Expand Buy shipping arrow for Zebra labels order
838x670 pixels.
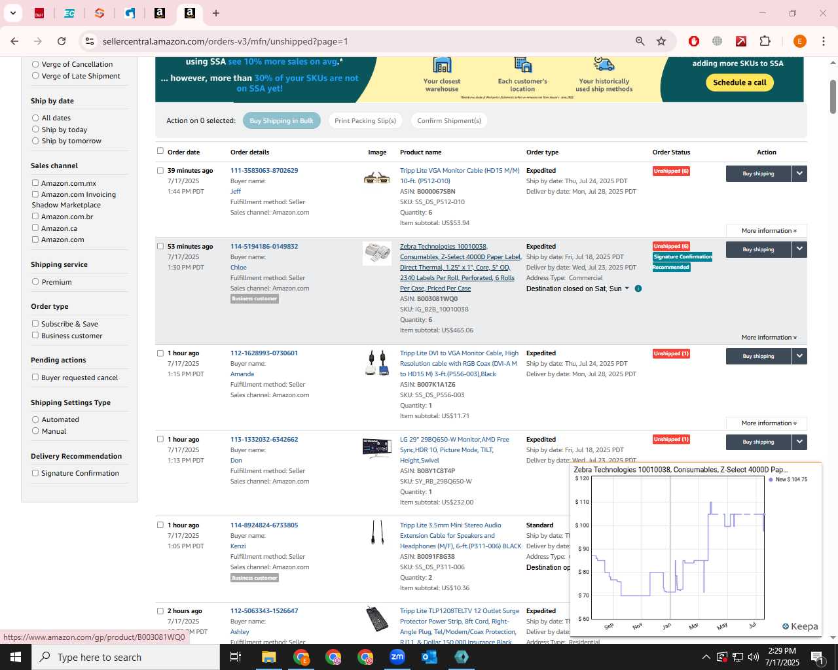tap(799, 249)
